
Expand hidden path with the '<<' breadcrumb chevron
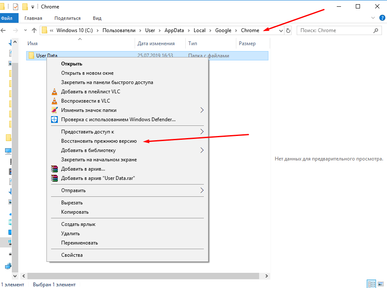[x=51, y=31]
